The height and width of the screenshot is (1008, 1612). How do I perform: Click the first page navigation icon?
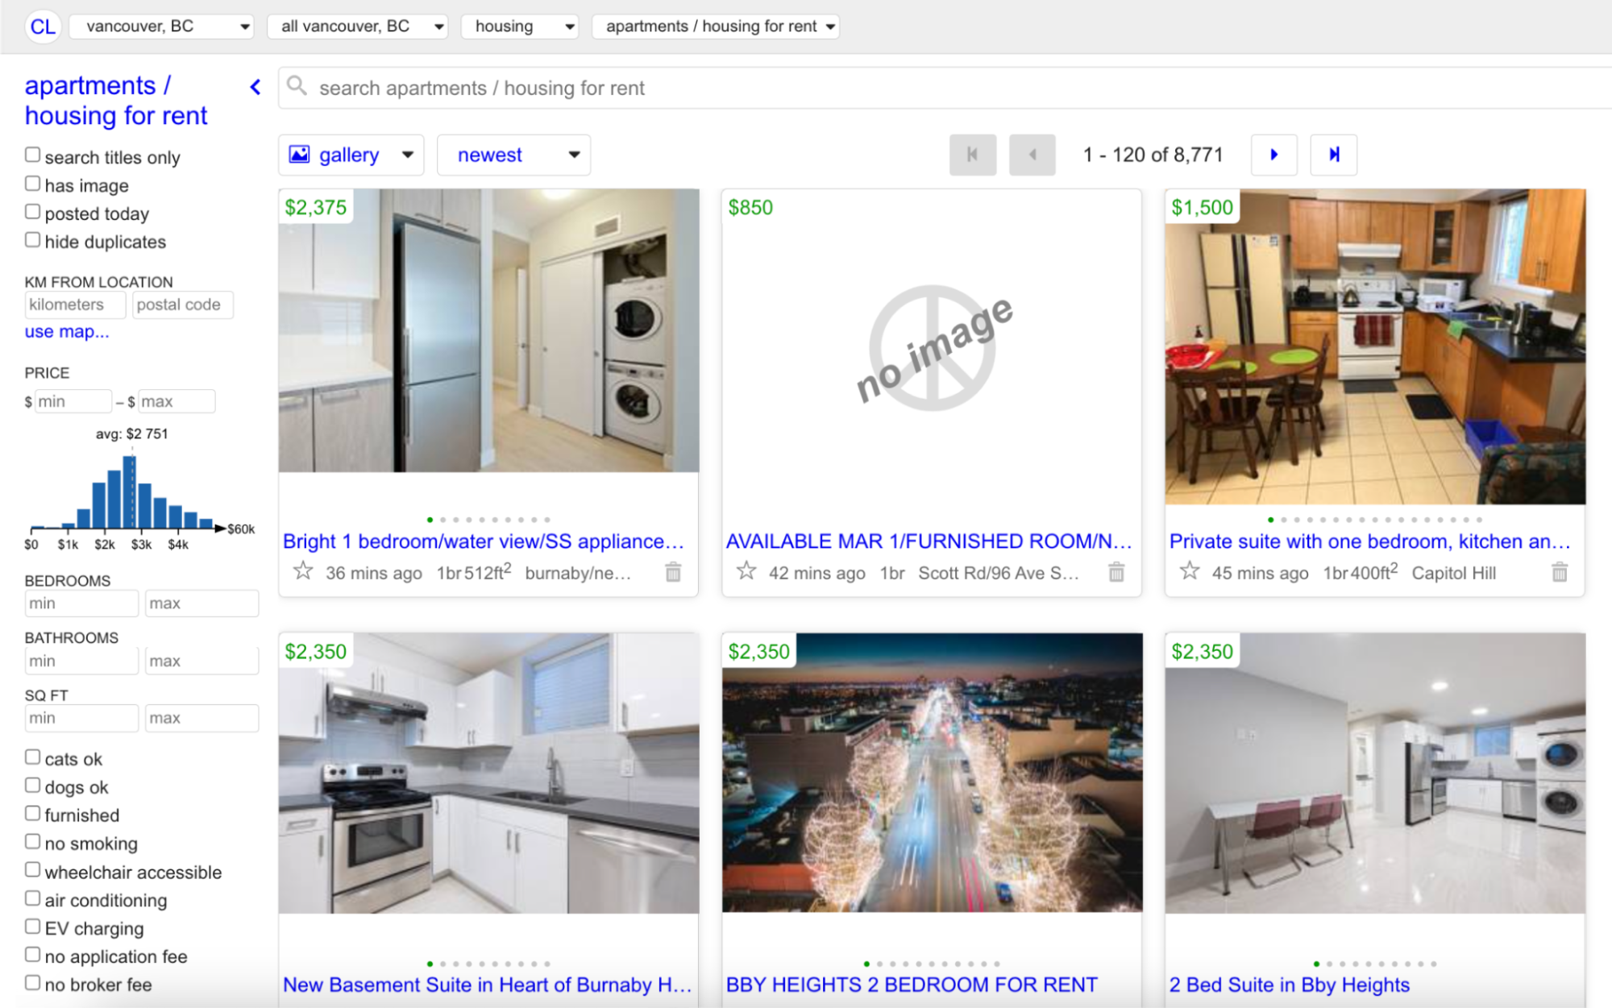point(971,155)
